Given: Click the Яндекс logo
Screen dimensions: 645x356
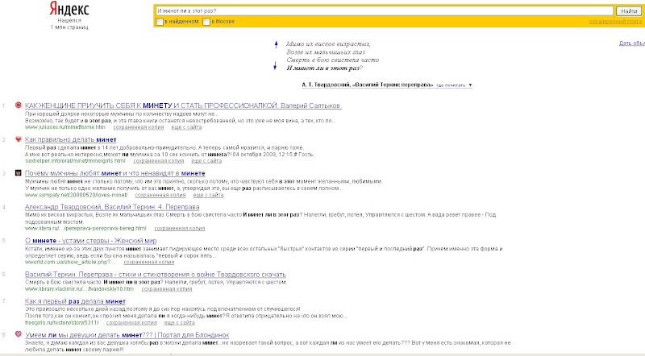Looking at the screenshot, I should point(69,9).
